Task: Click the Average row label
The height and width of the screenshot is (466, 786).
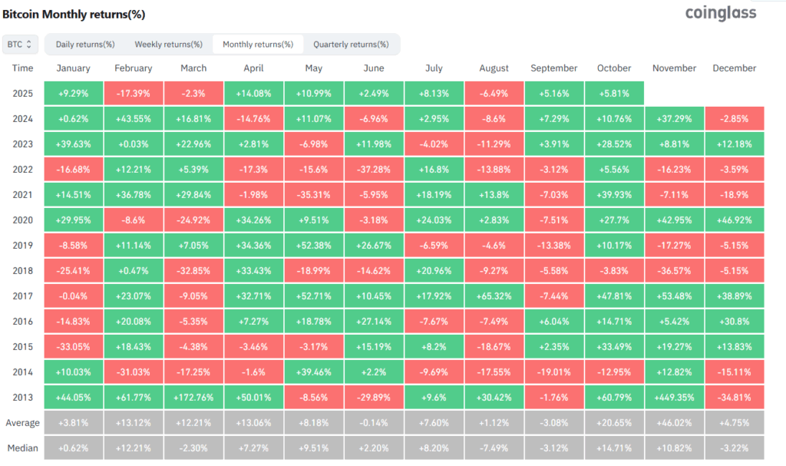Action: [23, 422]
